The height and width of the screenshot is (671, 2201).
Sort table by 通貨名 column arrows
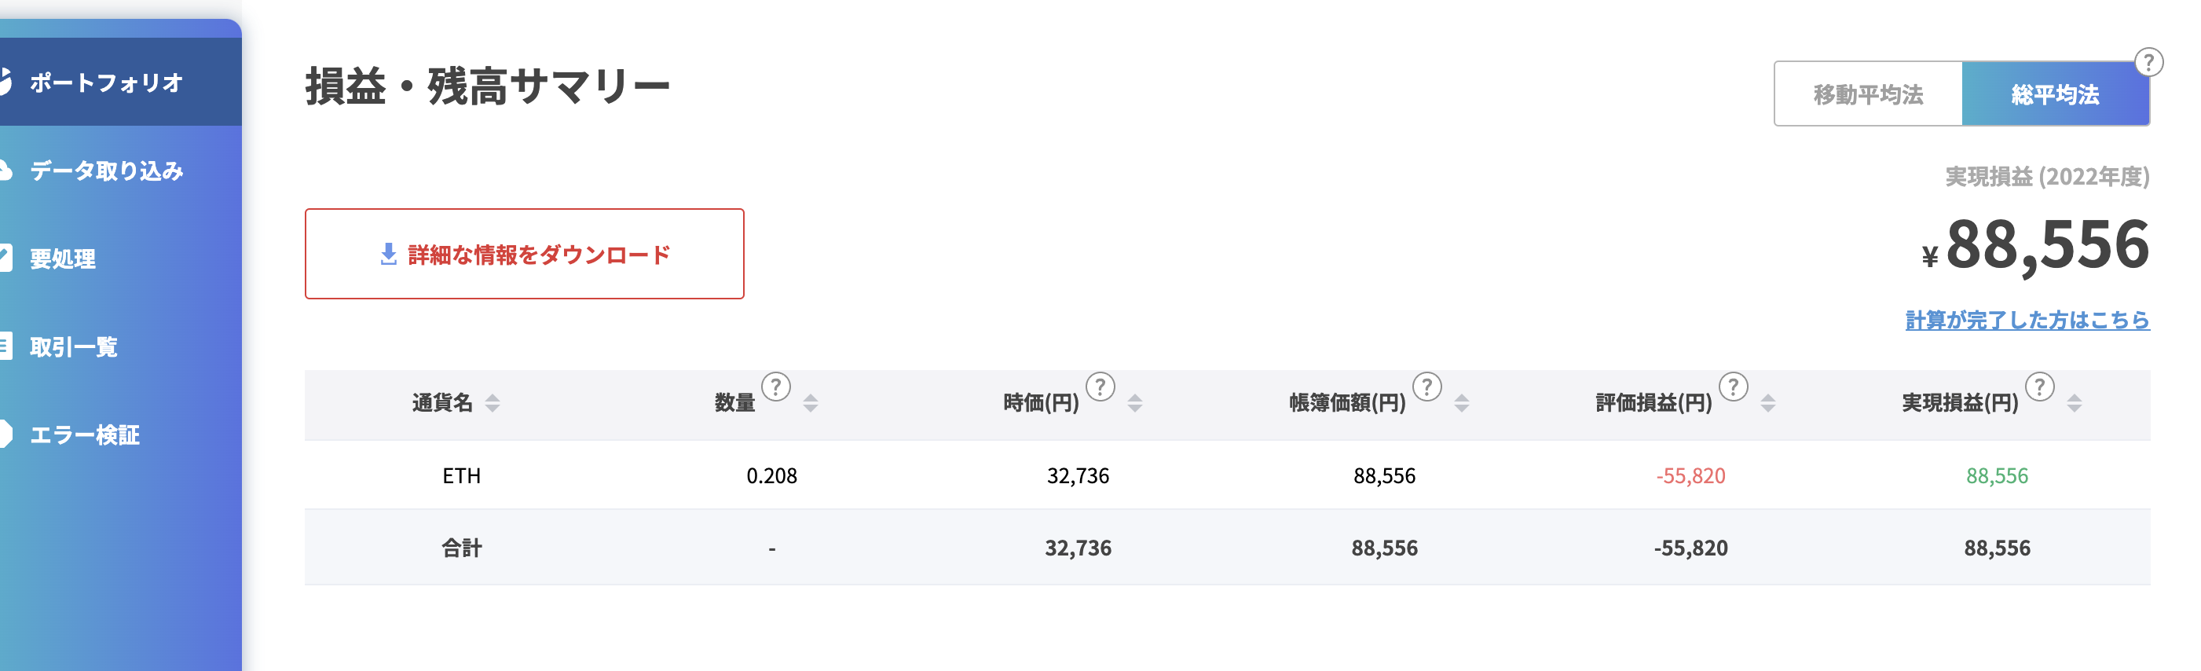(x=493, y=402)
